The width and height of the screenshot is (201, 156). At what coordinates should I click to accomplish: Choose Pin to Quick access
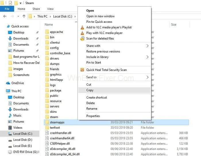[114, 22]
